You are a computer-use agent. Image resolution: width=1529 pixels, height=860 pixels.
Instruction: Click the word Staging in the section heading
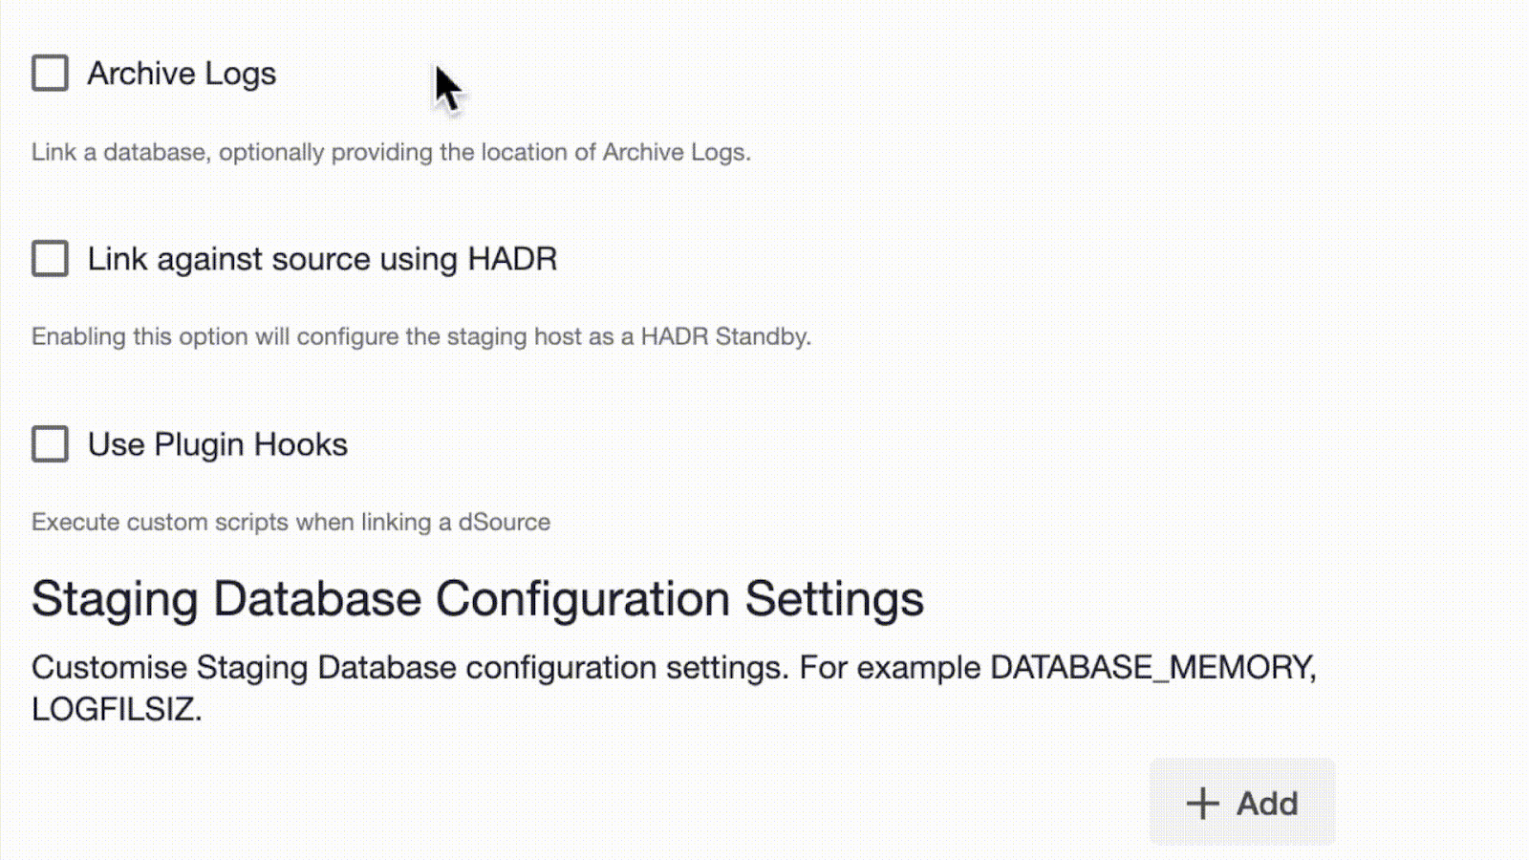[x=116, y=599]
